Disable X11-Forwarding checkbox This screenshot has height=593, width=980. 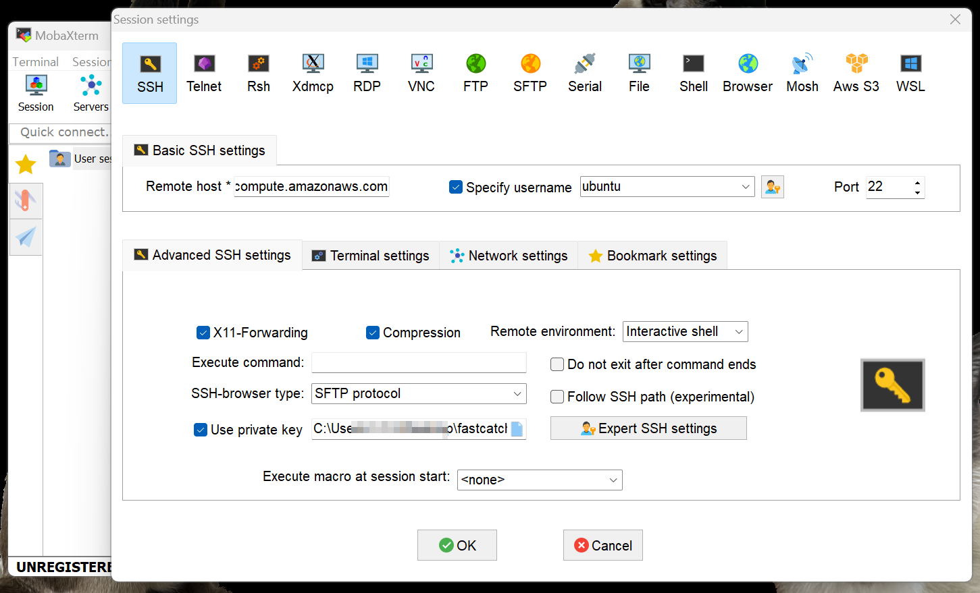coord(203,333)
